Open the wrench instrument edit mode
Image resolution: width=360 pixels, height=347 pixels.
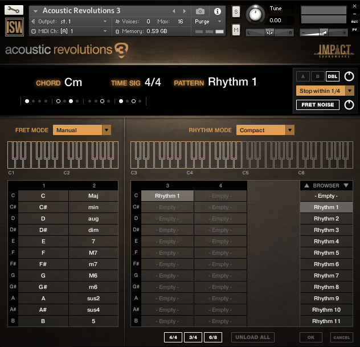(14, 10)
